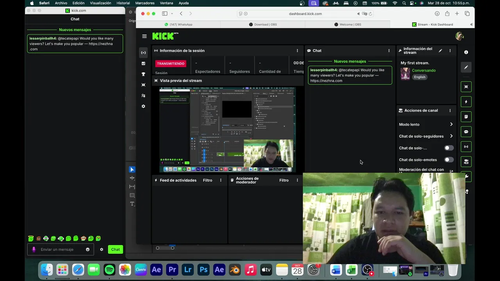Open Photoshop from the Dock
This screenshot has height=281, width=500.
[x=204, y=270]
